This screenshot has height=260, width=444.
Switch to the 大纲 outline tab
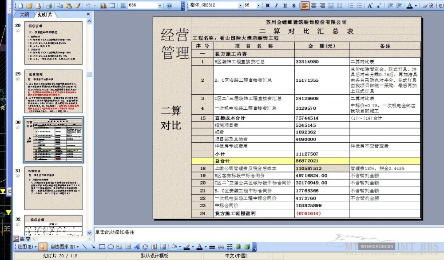25,15
